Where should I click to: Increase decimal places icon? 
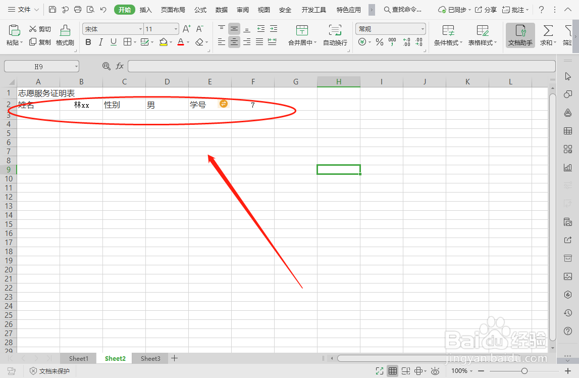pyautogui.click(x=406, y=42)
